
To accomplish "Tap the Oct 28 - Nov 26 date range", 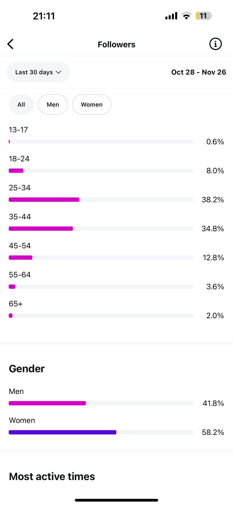I will point(199,72).
